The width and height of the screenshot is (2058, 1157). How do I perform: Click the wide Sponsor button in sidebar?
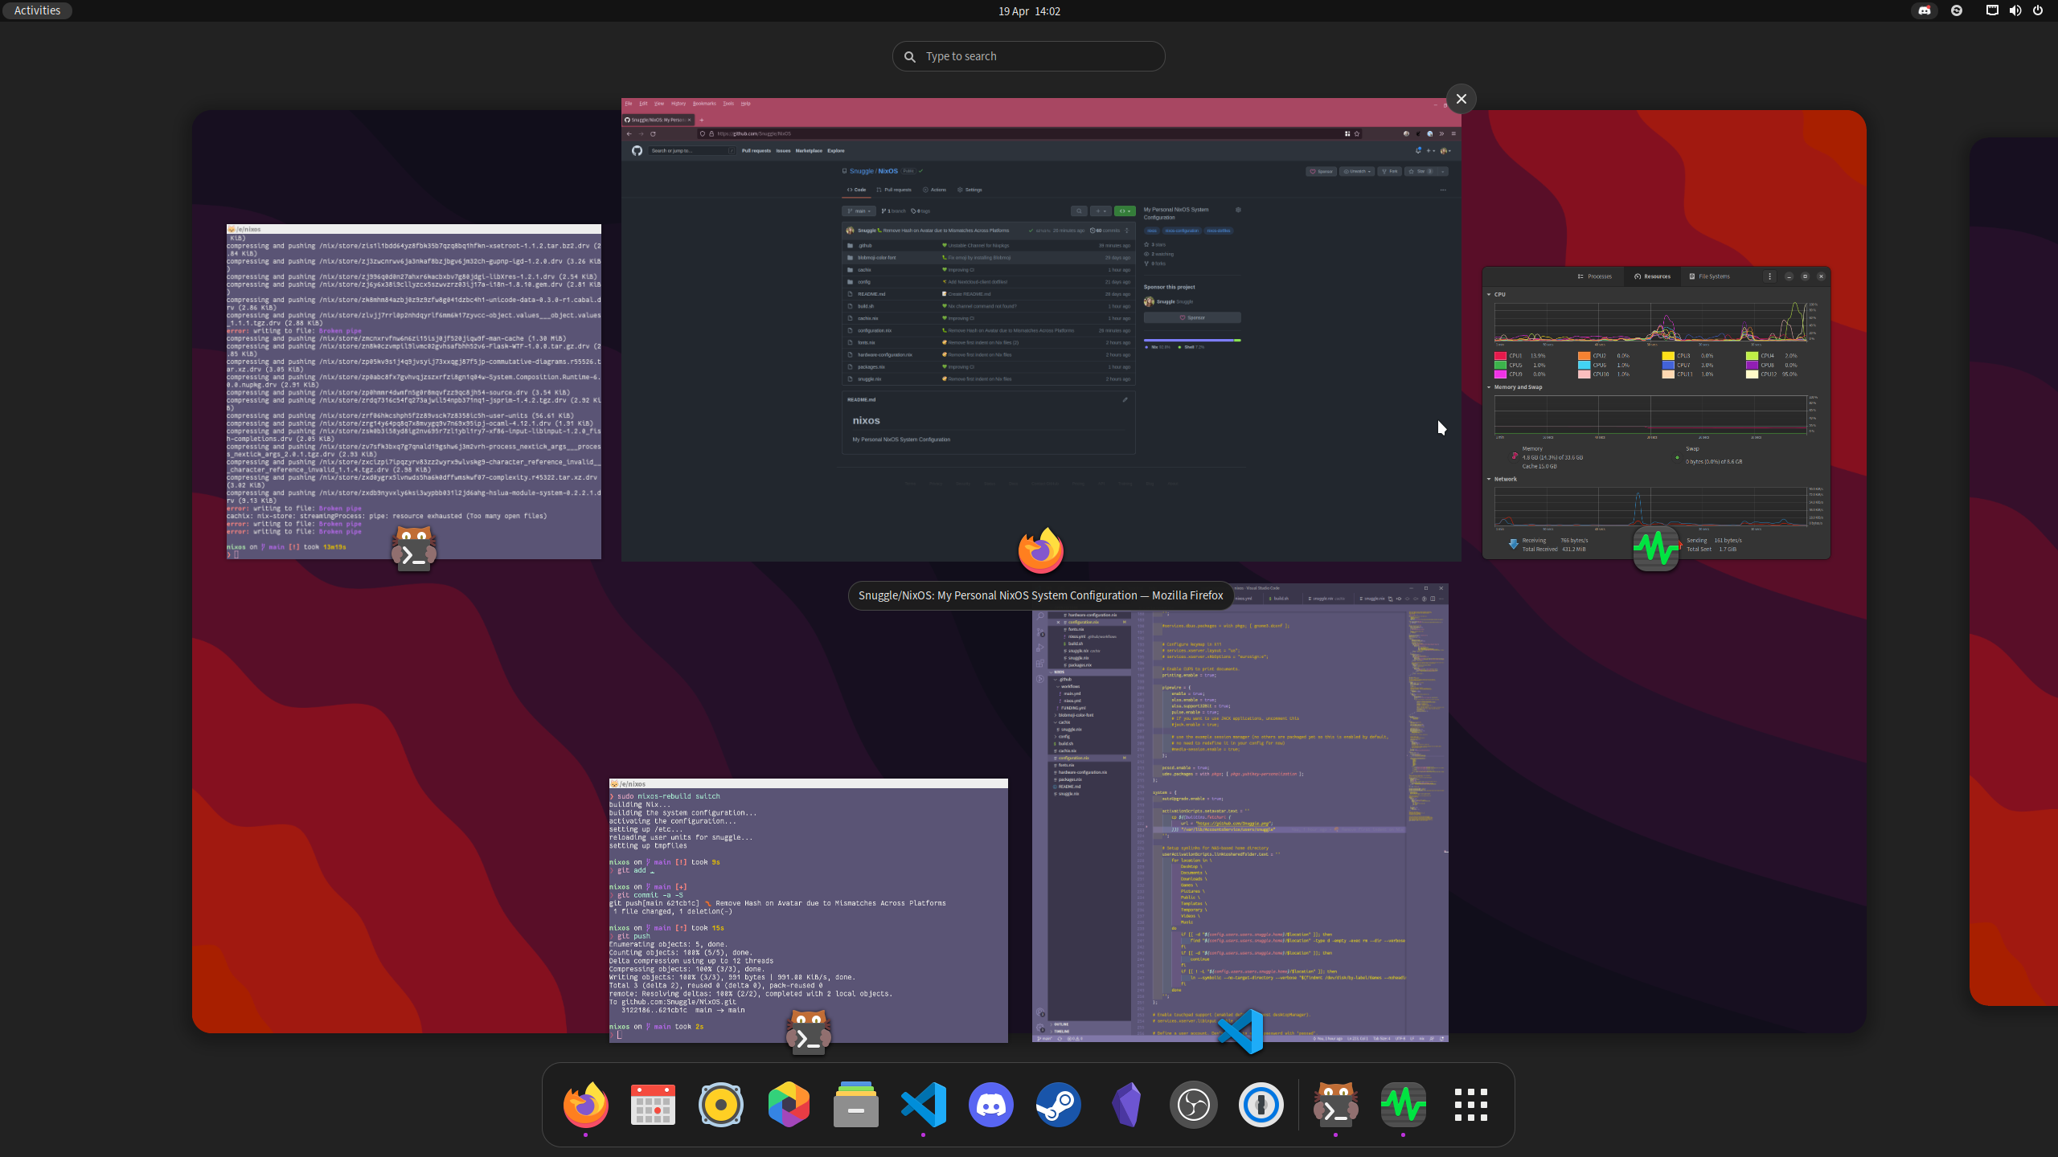[x=1192, y=317]
